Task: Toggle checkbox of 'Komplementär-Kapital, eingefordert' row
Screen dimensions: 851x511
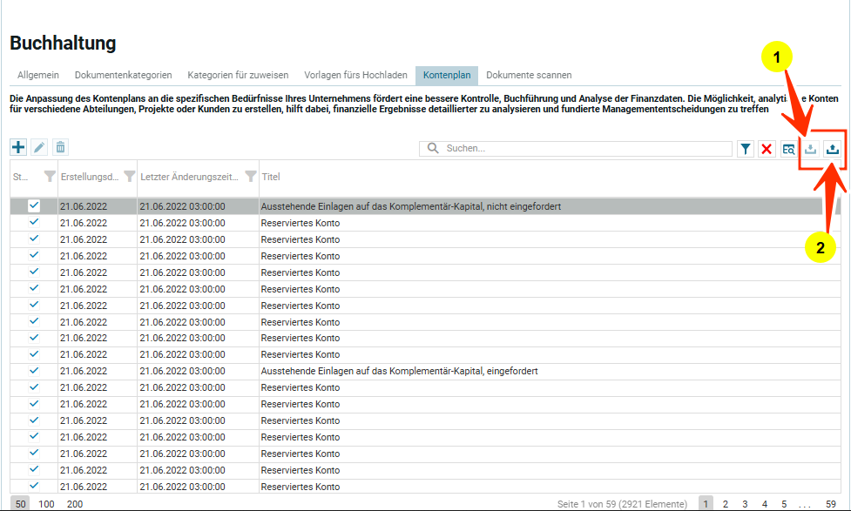Action: click(x=34, y=370)
